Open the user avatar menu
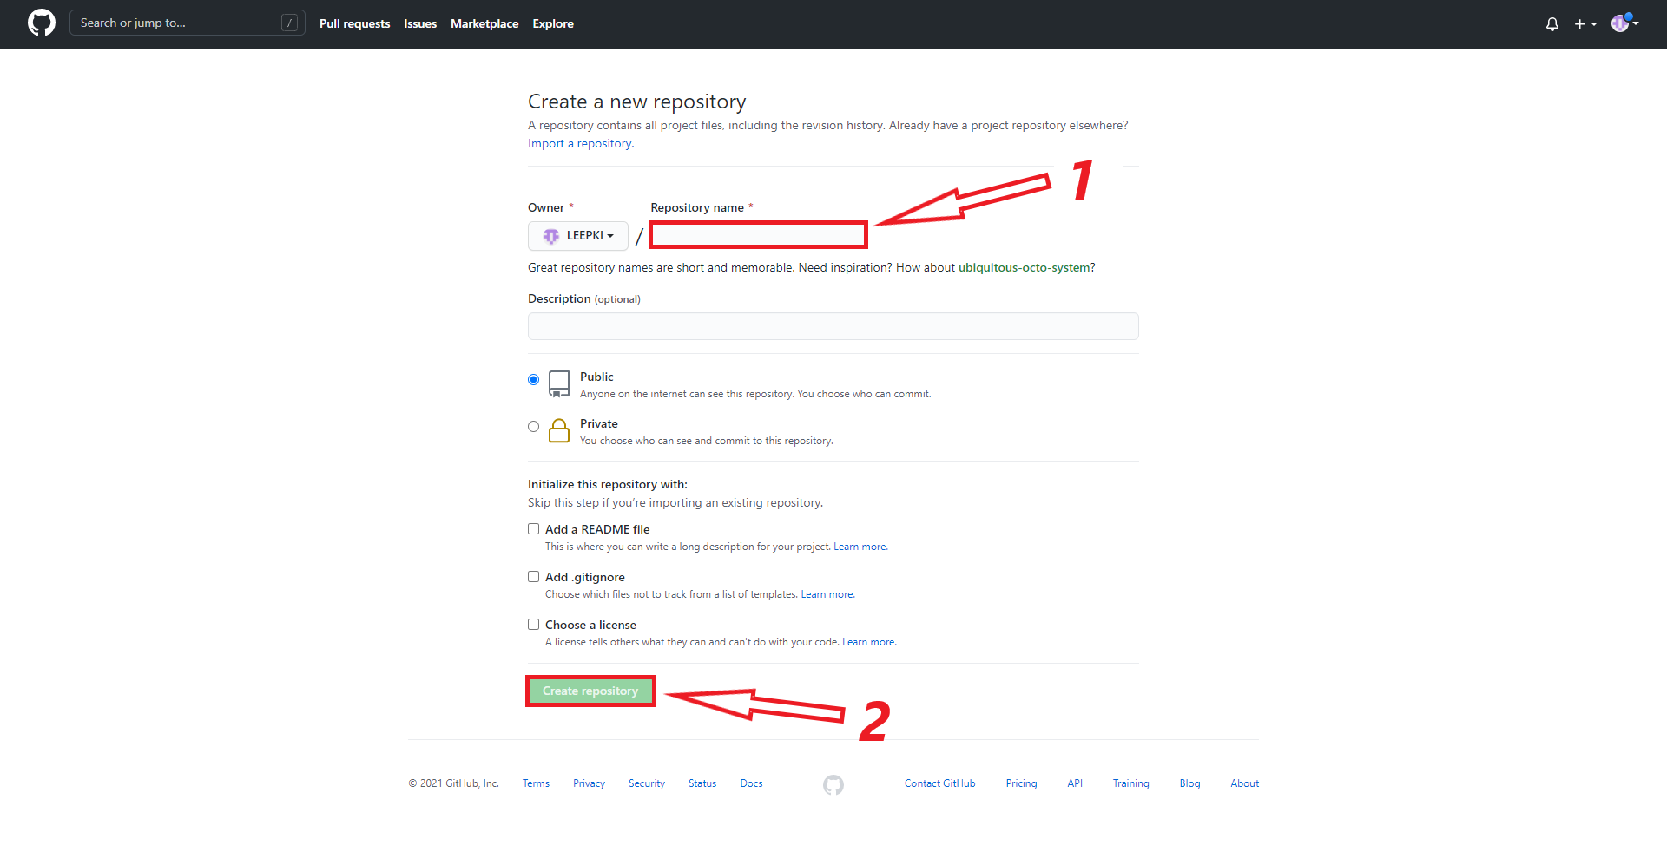1667x845 pixels. click(1624, 23)
